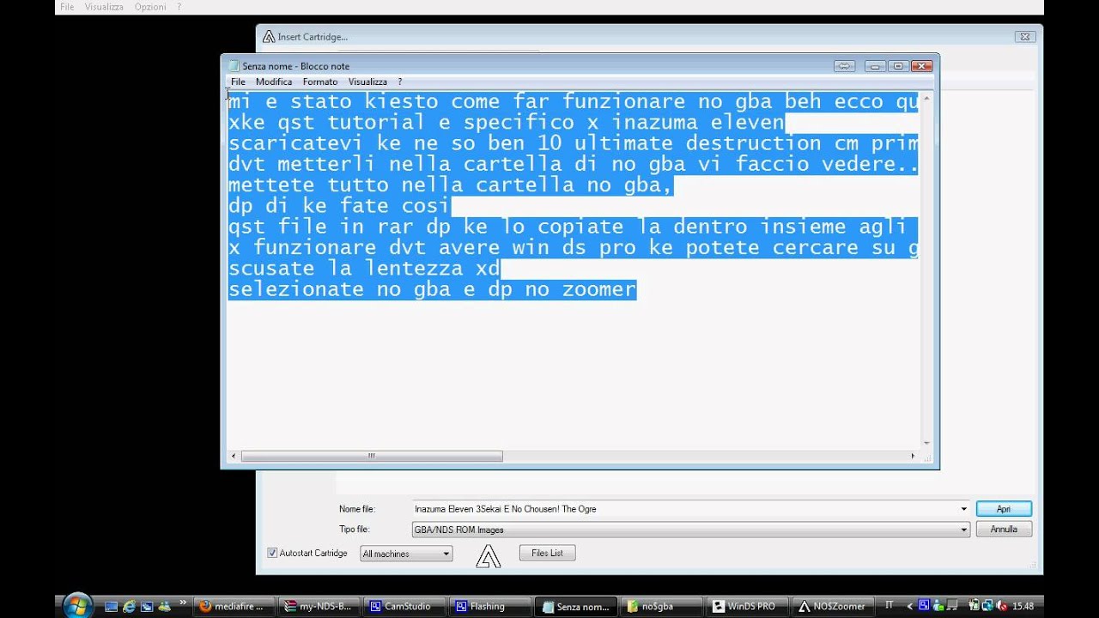Click the IT language indicator in tray

click(889, 605)
